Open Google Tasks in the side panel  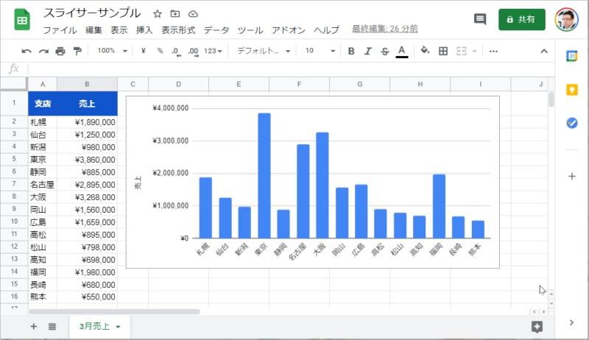[x=572, y=123]
